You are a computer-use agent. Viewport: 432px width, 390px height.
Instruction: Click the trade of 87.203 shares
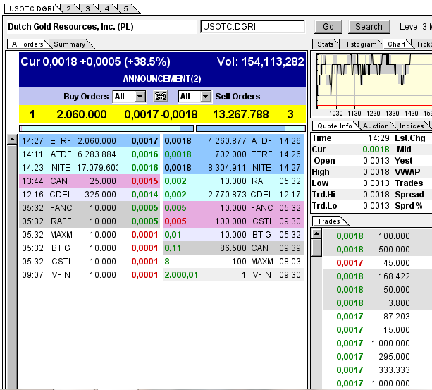[x=377, y=317]
